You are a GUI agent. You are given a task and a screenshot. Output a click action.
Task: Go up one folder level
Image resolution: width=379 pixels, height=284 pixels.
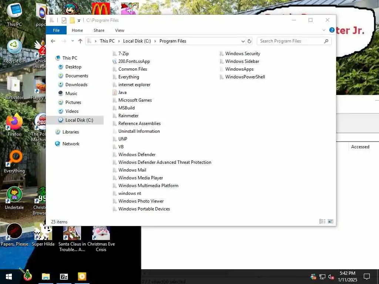coord(80,41)
